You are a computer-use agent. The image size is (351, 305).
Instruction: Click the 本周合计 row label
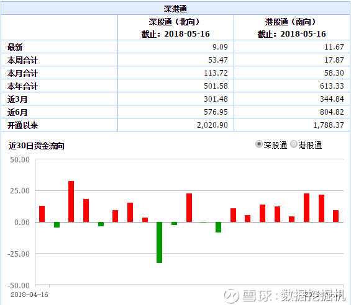click(x=22, y=60)
